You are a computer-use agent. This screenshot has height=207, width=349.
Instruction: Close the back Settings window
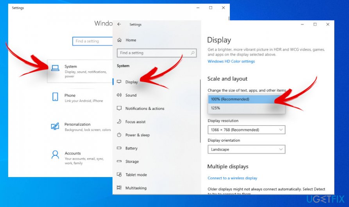click(x=223, y=8)
